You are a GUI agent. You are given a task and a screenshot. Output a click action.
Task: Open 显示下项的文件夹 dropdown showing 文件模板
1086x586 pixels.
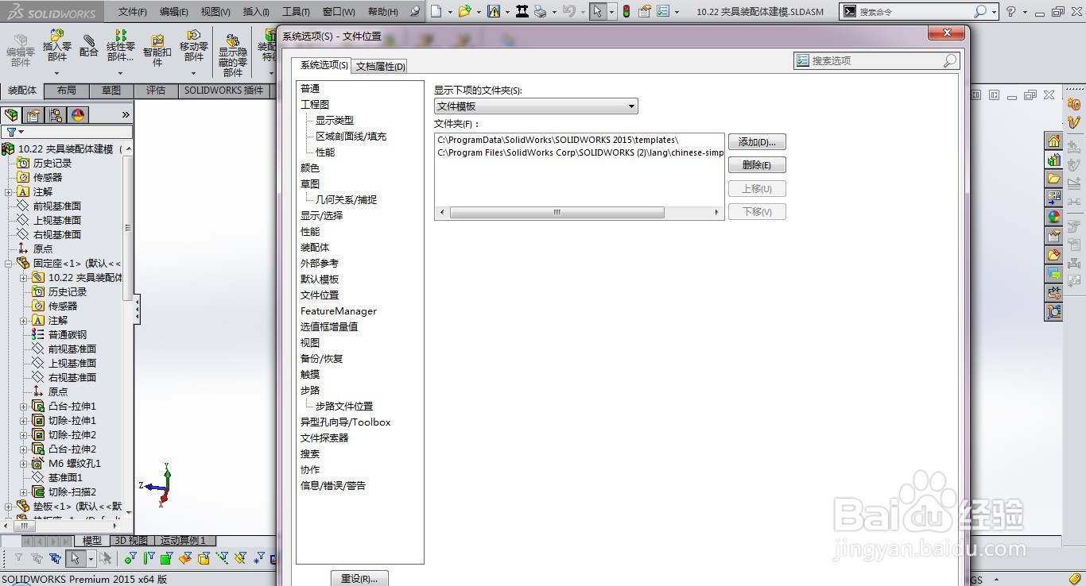coord(536,106)
